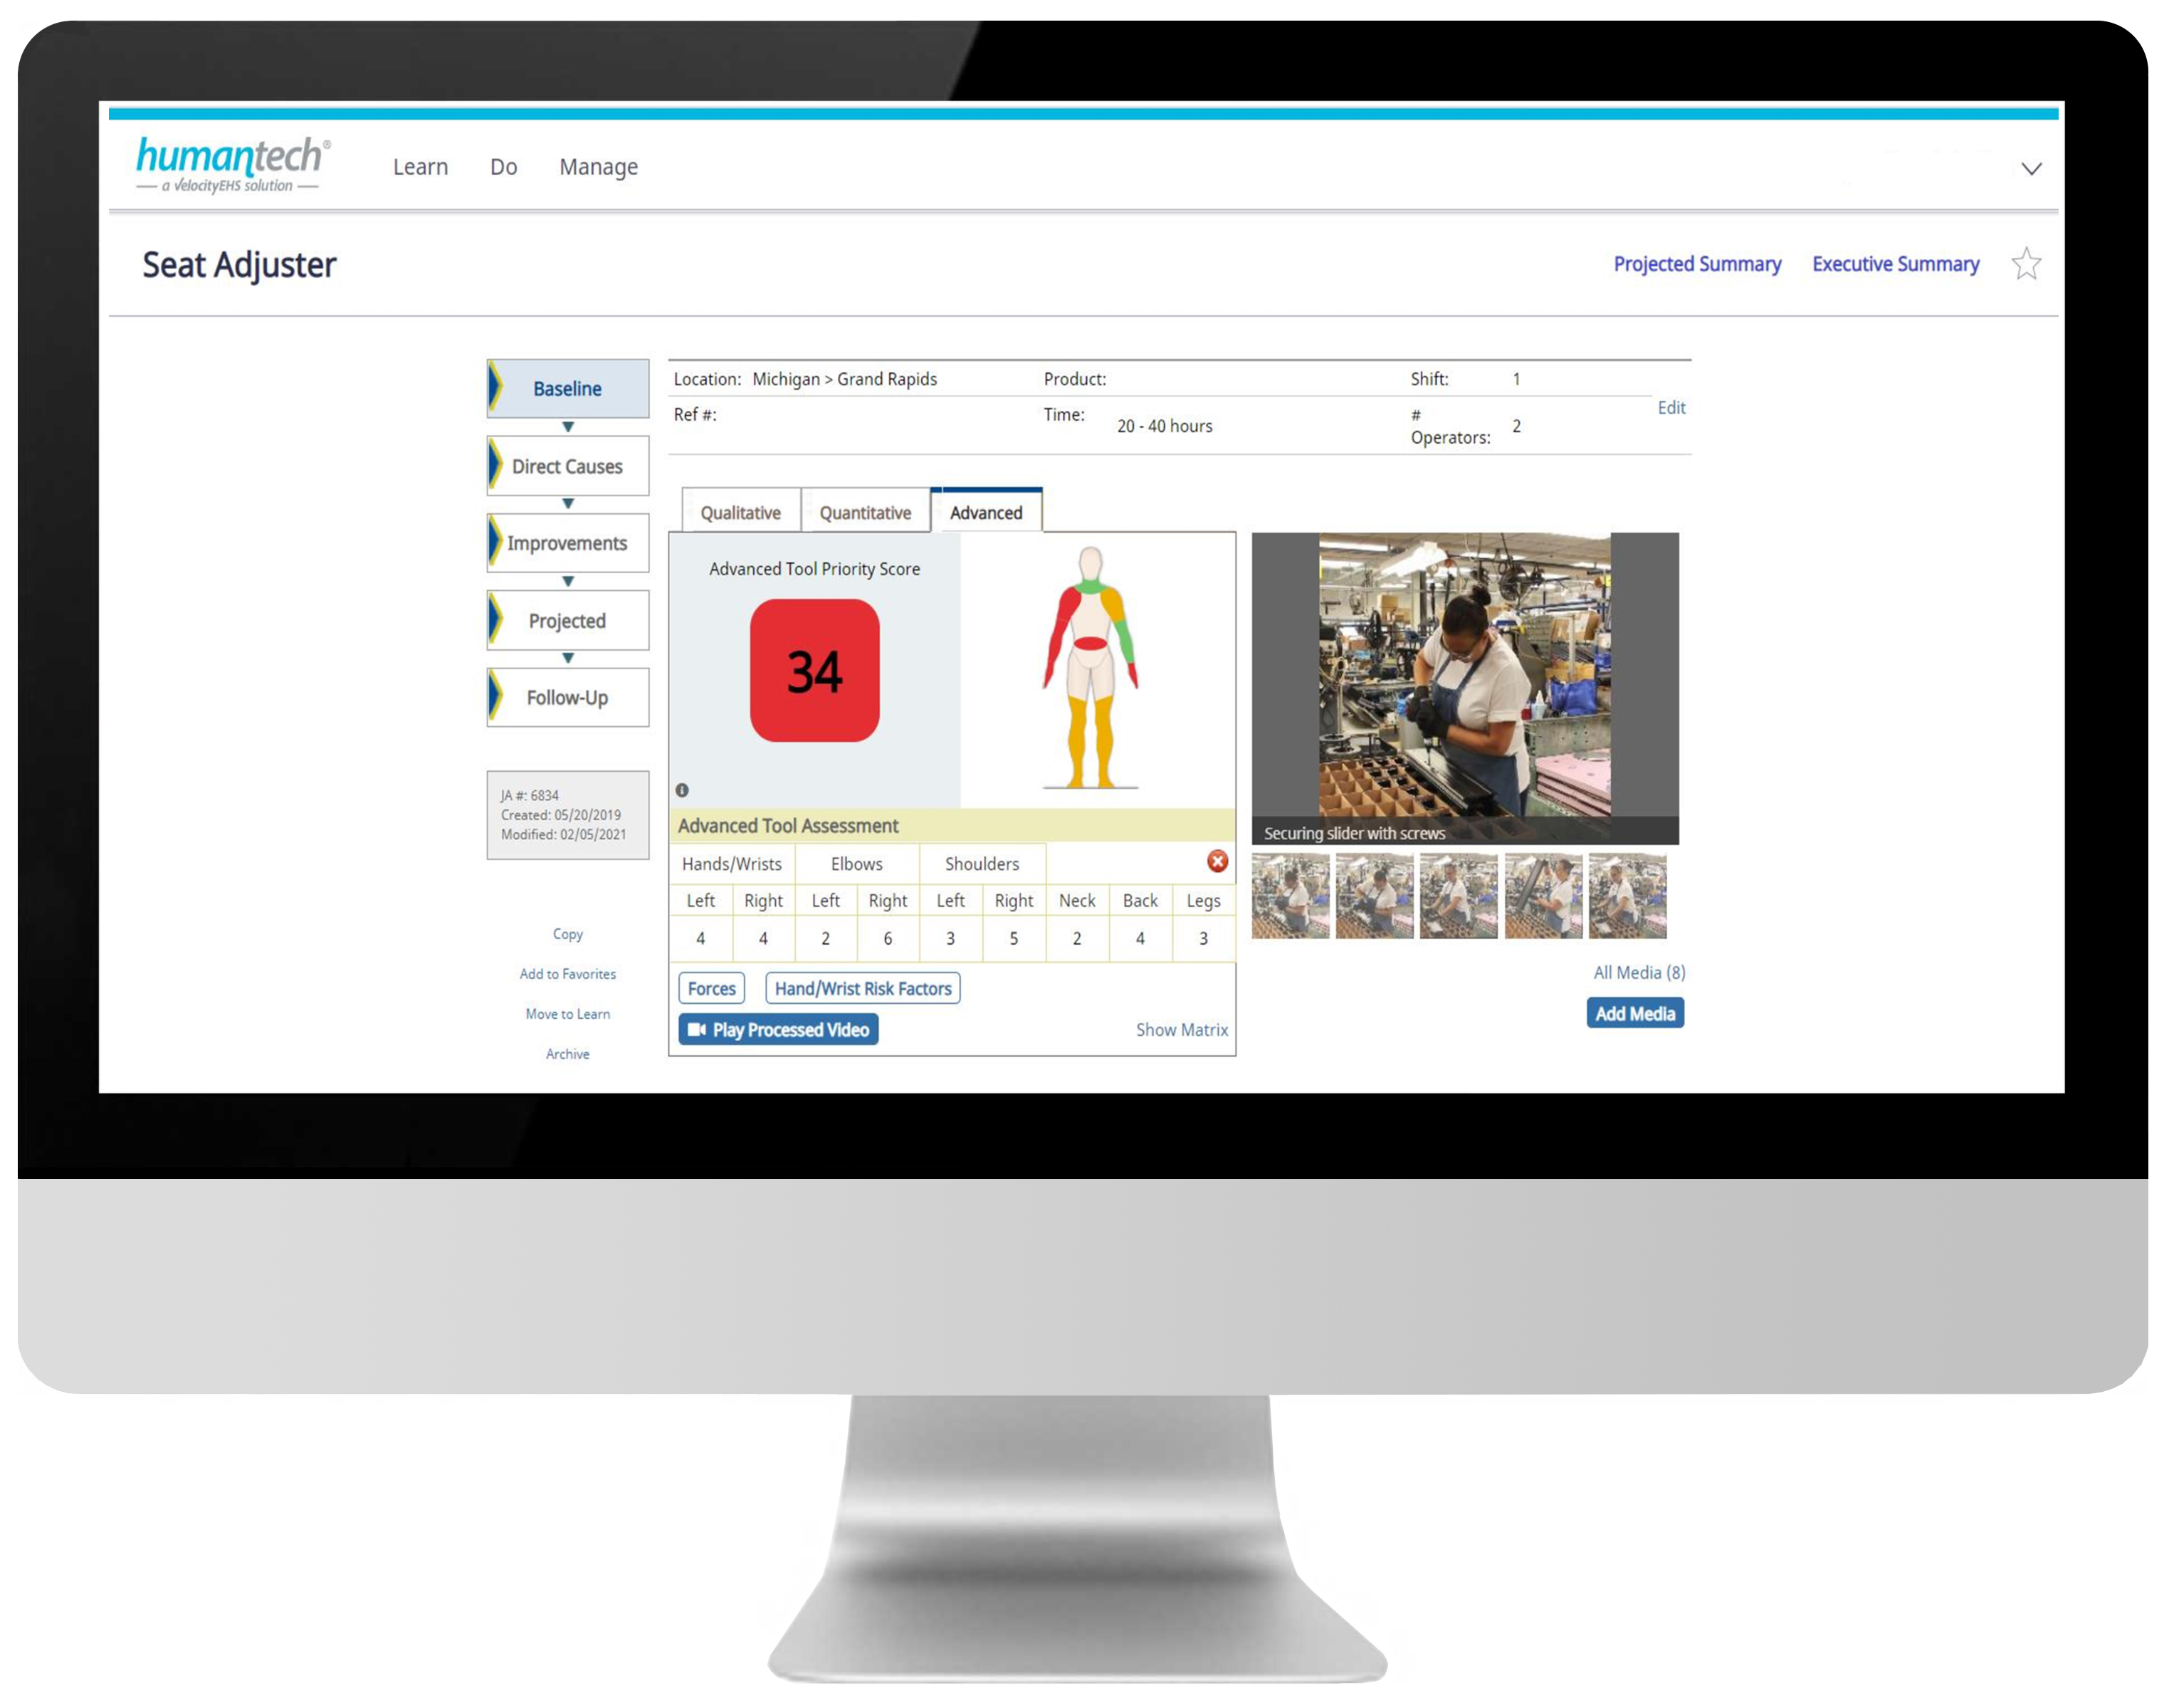This screenshot has width=2169, height=1708.
Task: Open the Do menu
Action: tap(503, 167)
